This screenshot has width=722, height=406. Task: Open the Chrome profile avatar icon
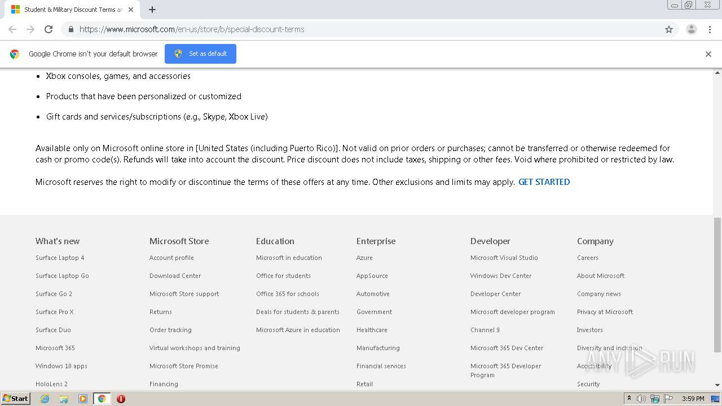(691, 29)
